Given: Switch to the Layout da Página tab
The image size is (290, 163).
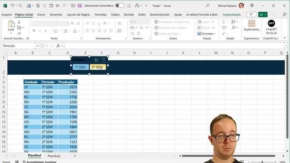Looking at the screenshot, I should pyautogui.click(x=78, y=14).
